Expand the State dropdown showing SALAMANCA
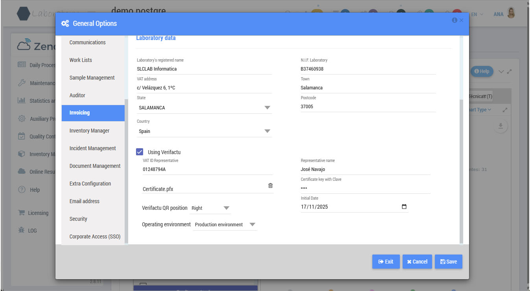The image size is (530, 291). point(204,107)
